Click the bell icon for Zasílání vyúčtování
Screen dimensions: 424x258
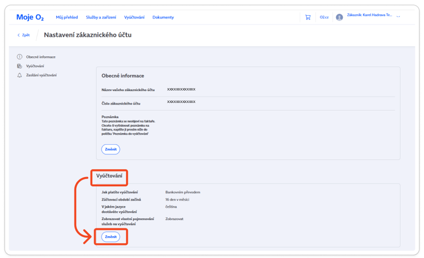tap(19, 75)
